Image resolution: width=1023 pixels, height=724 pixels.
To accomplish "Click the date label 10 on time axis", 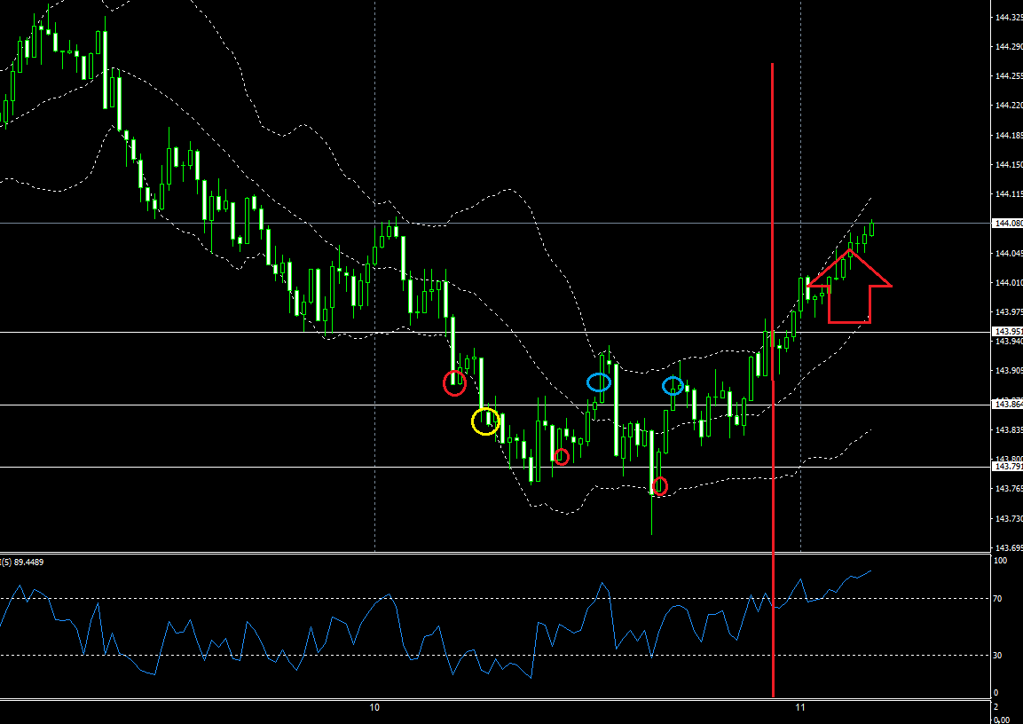I will (374, 708).
